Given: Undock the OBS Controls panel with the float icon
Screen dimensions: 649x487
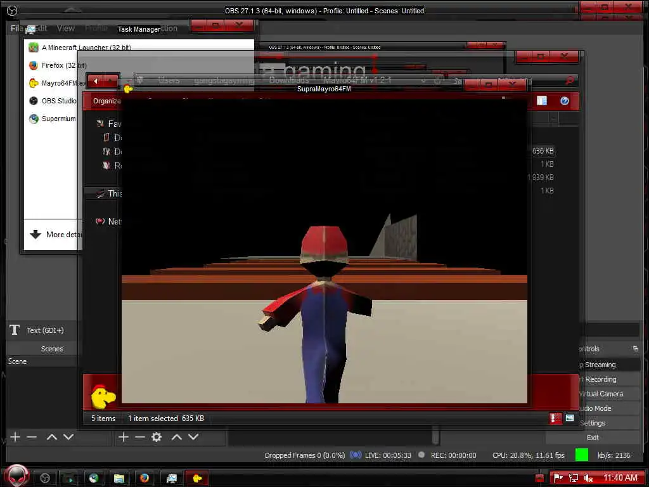Looking at the screenshot, I should click(635, 349).
